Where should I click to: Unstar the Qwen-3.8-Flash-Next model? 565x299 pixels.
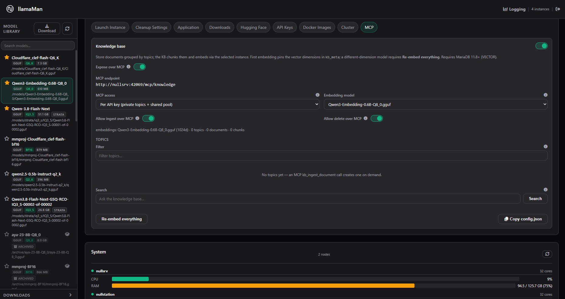pos(7,108)
